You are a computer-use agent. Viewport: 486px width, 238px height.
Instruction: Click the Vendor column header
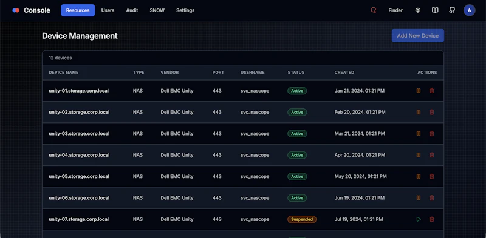(169, 73)
